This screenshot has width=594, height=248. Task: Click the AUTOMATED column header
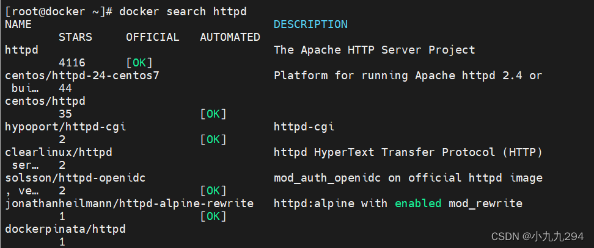(230, 37)
